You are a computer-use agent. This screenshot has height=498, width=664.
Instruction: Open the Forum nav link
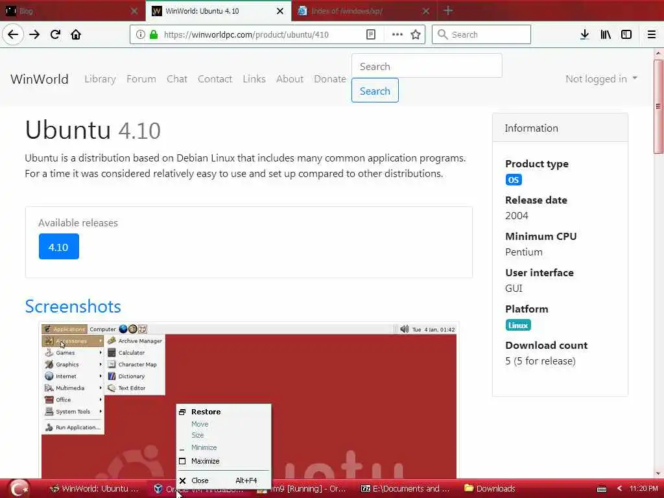[141, 78]
